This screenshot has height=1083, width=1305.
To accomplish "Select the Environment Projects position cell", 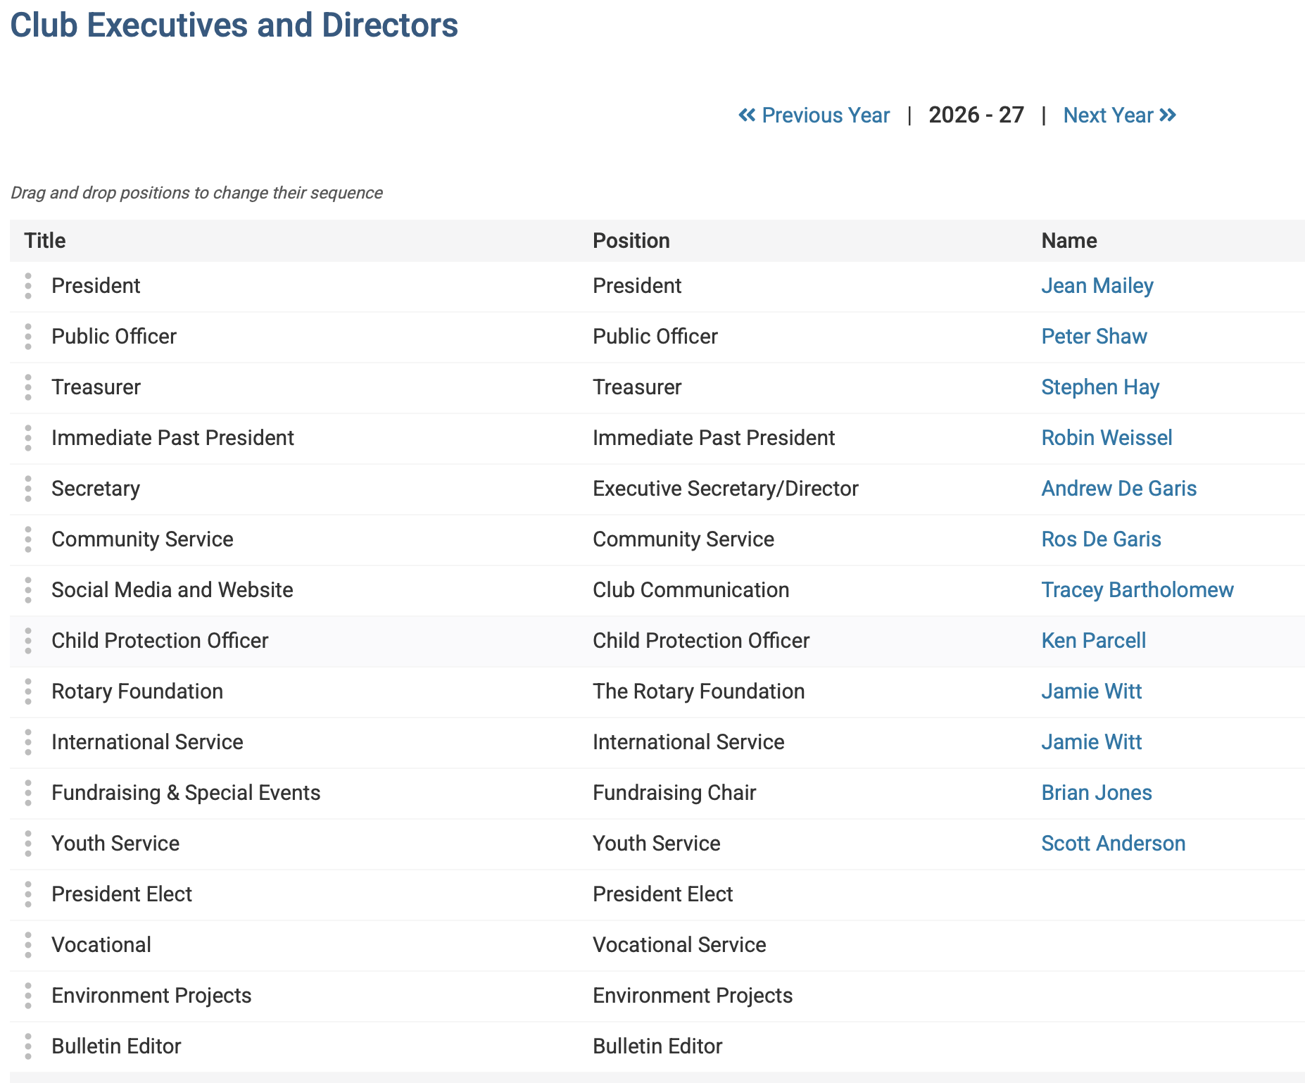I will point(693,996).
